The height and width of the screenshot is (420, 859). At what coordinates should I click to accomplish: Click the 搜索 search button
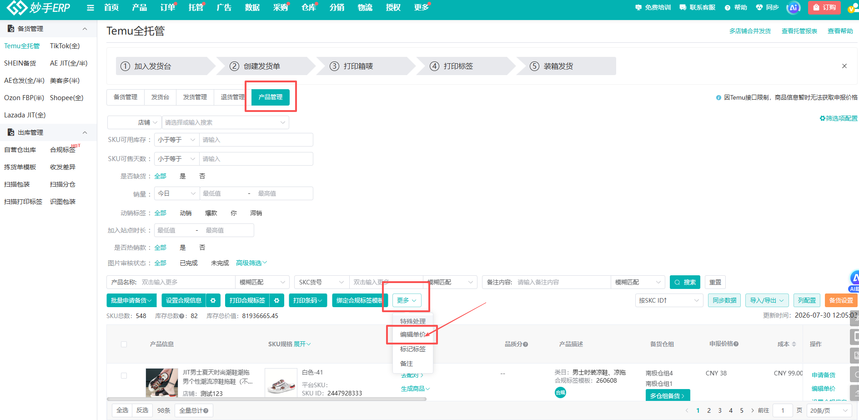(685, 282)
